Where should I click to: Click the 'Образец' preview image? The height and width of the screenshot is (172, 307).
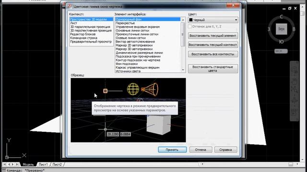tap(128, 110)
